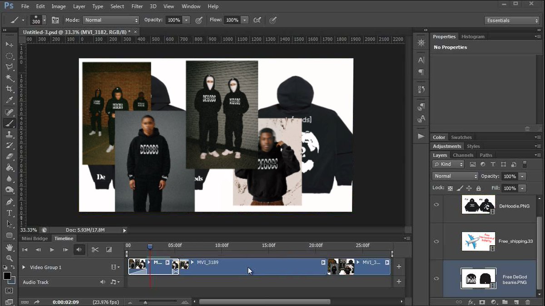Add audio to the Audio Track

(399, 282)
